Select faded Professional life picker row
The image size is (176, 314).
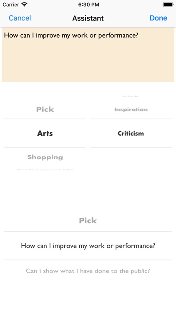[45, 170]
